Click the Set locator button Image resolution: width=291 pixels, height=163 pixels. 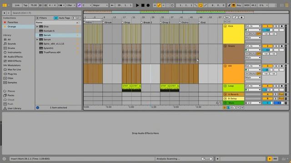coord(227,17)
